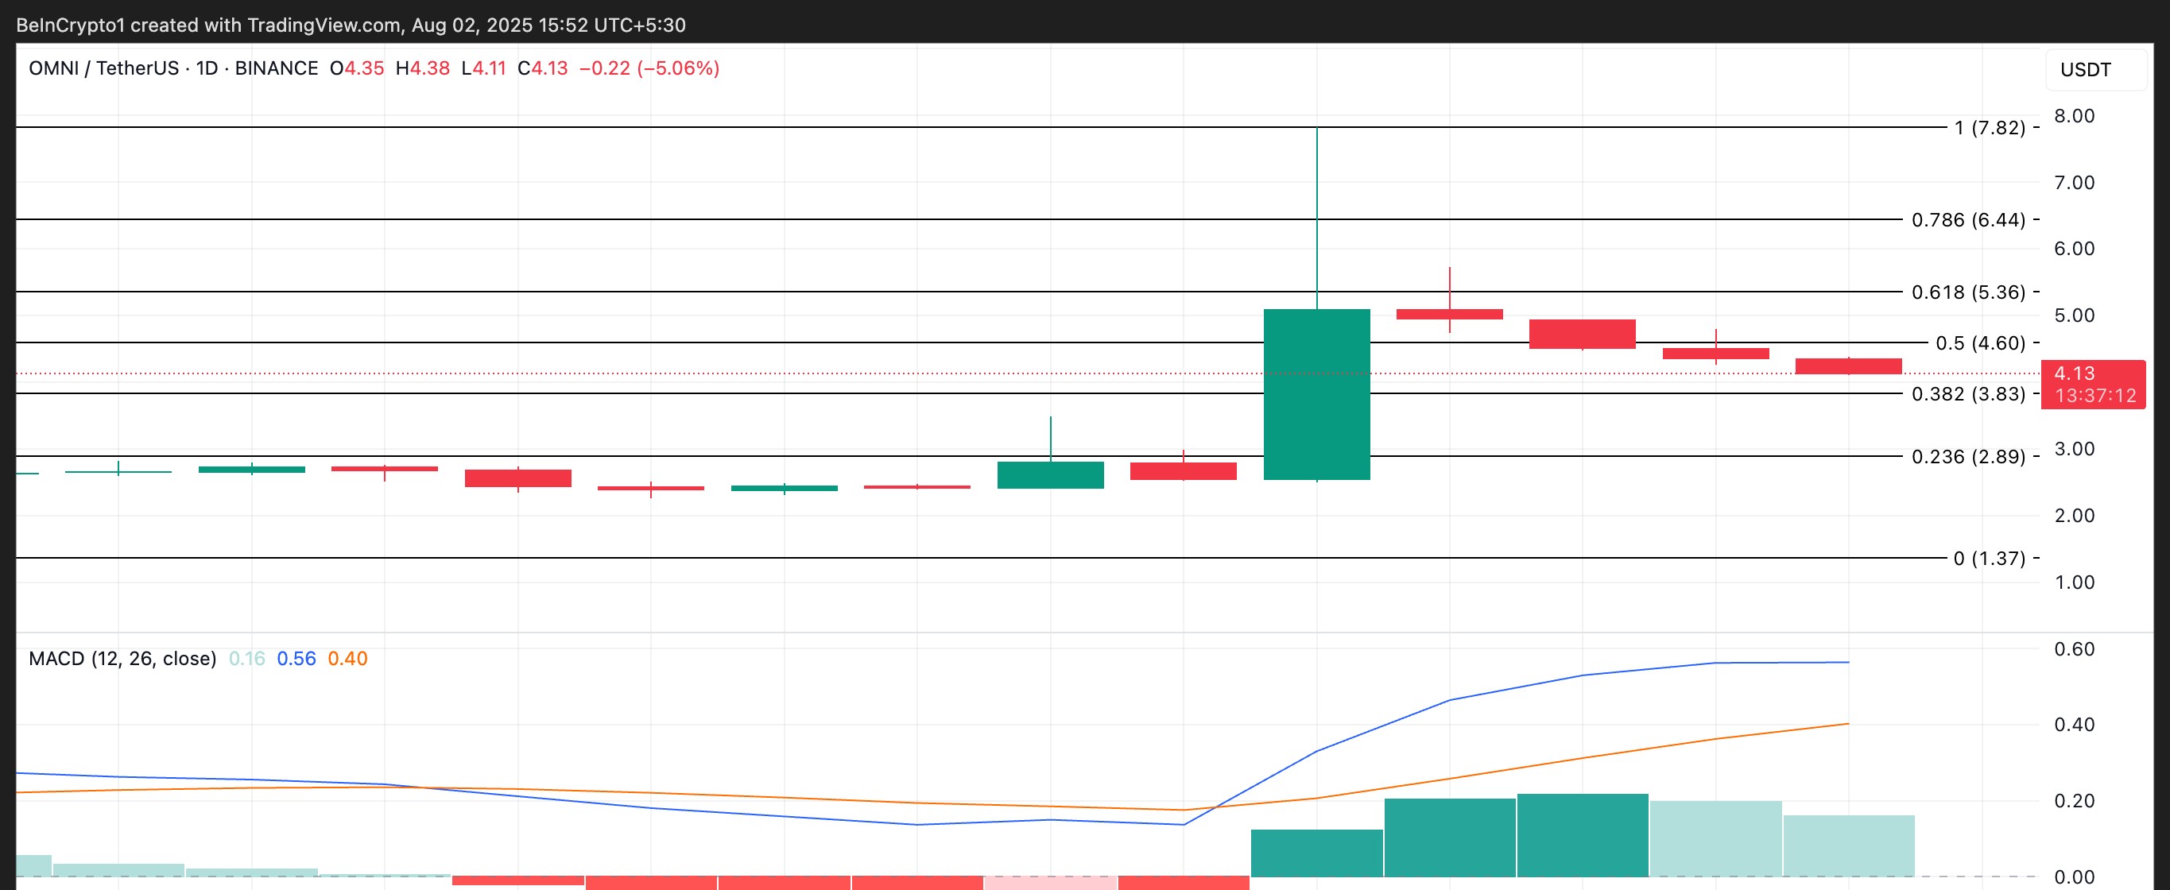Select the Fibonacci label 0.786 (6.44)

tap(1968, 220)
